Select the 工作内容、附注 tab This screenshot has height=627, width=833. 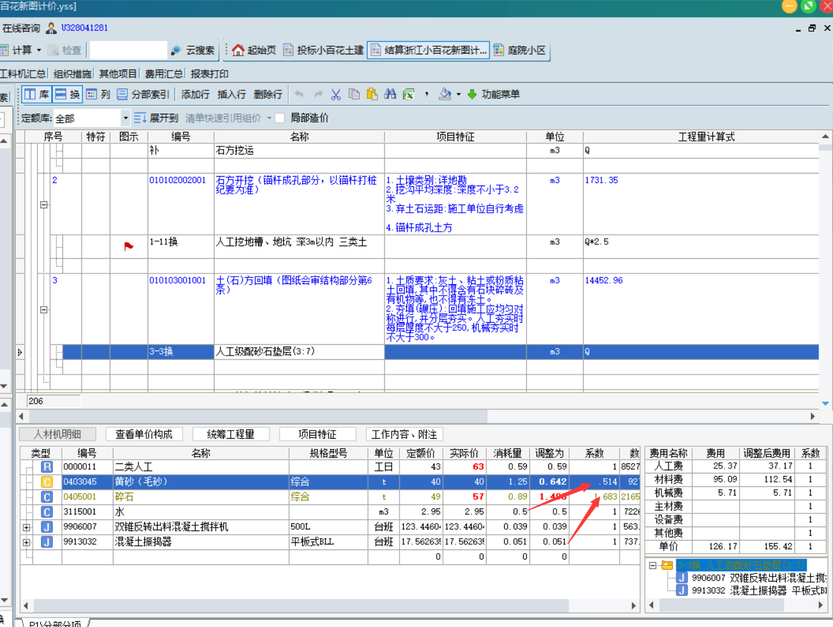pos(404,434)
